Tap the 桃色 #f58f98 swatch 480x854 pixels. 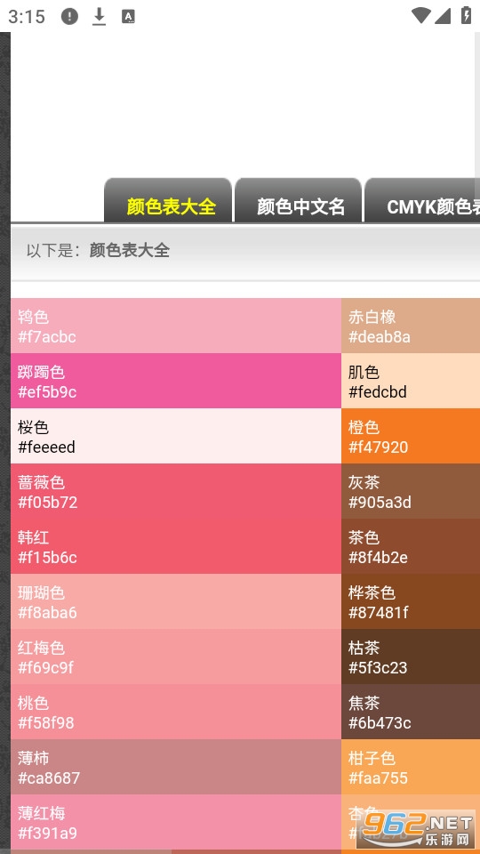point(176,712)
